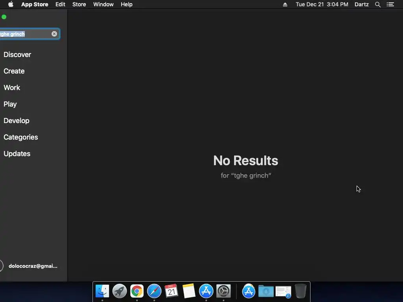Screen dimensions: 403x302
Task: Open the Store menu
Action: (79, 4)
